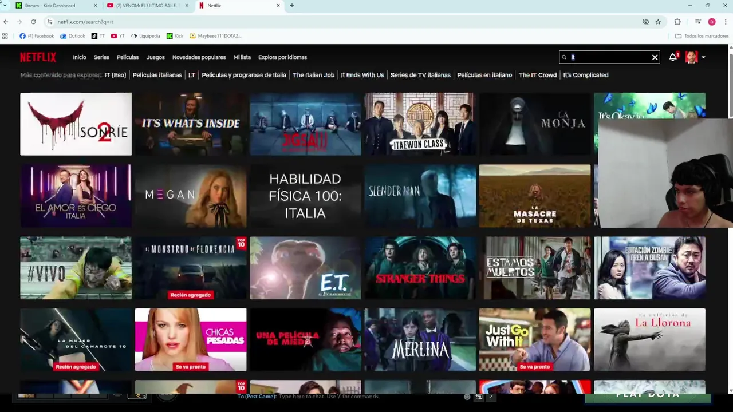Open the Estamos Muertos title card
Screen dimensions: 733x412
click(534, 268)
